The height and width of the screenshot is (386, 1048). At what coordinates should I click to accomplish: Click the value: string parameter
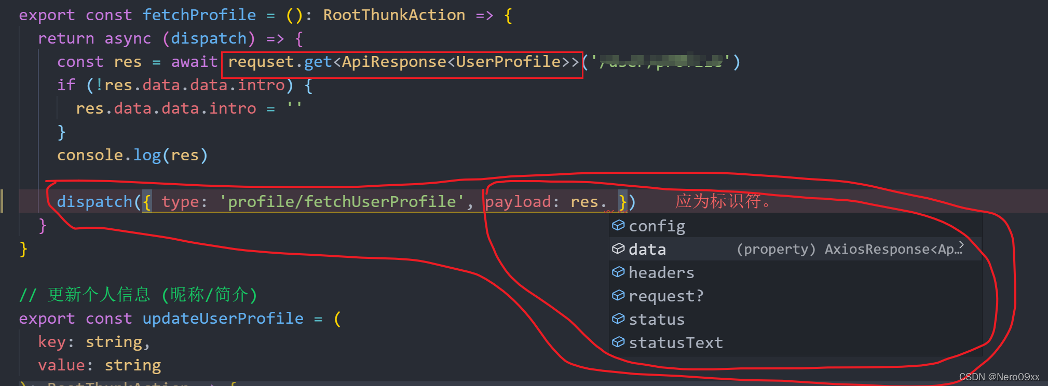[x=99, y=366]
